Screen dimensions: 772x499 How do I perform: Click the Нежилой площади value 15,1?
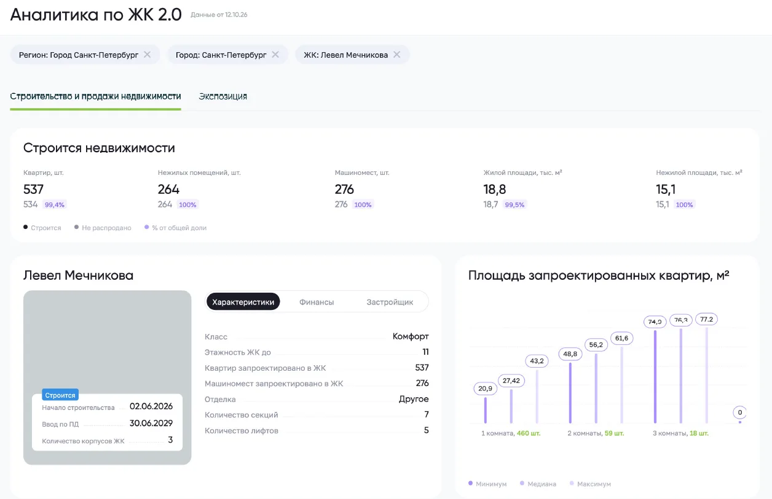[666, 190]
